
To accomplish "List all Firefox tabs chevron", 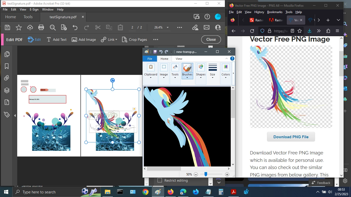I will pos(338,20).
